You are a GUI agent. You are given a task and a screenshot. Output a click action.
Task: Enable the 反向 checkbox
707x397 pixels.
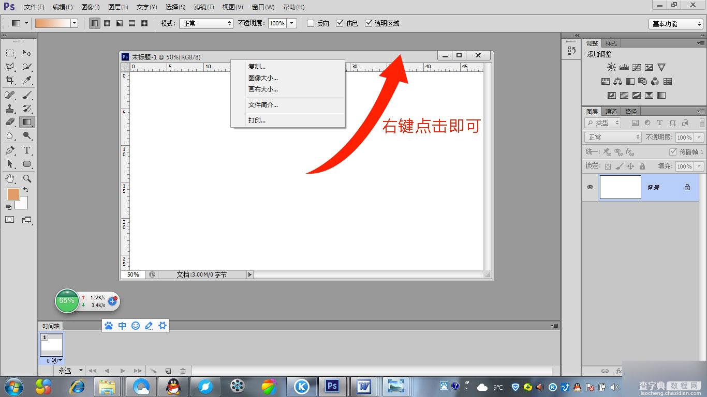[311, 23]
